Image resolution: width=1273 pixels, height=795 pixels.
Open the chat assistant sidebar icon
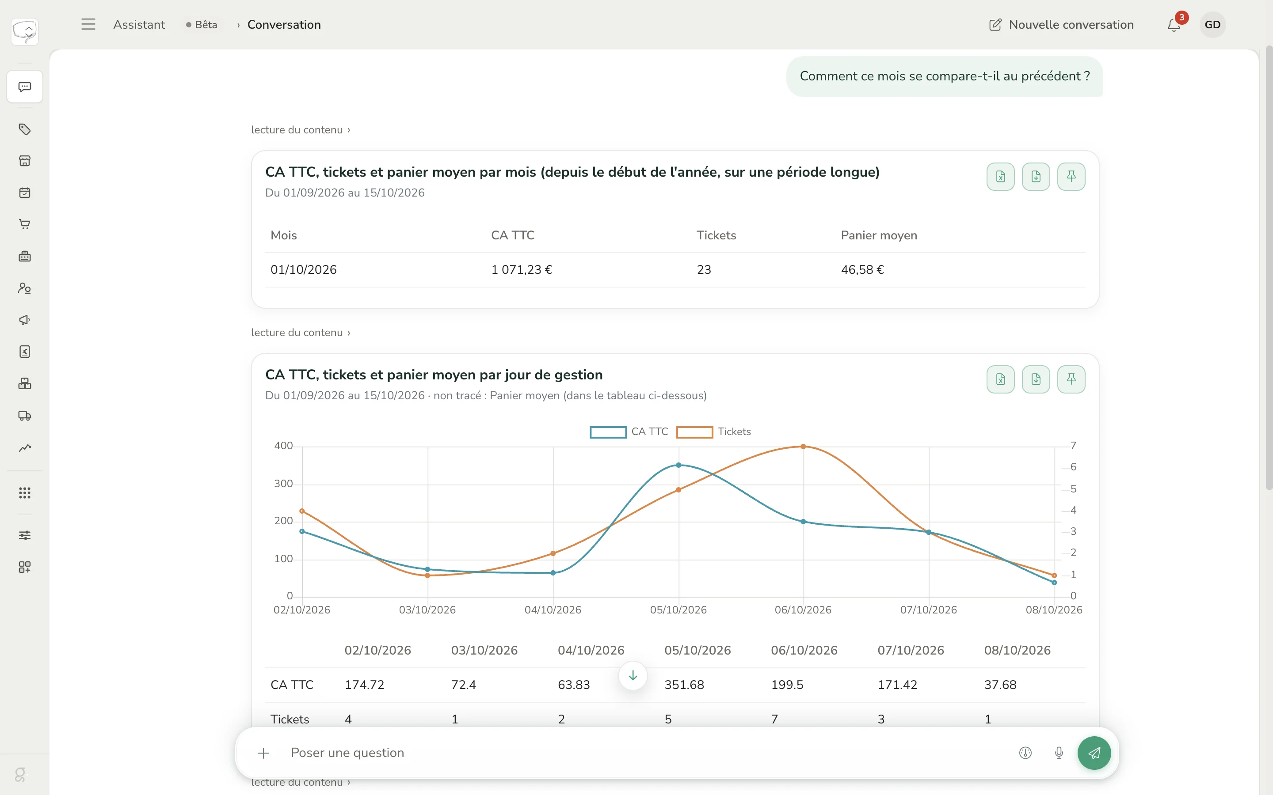(x=25, y=87)
